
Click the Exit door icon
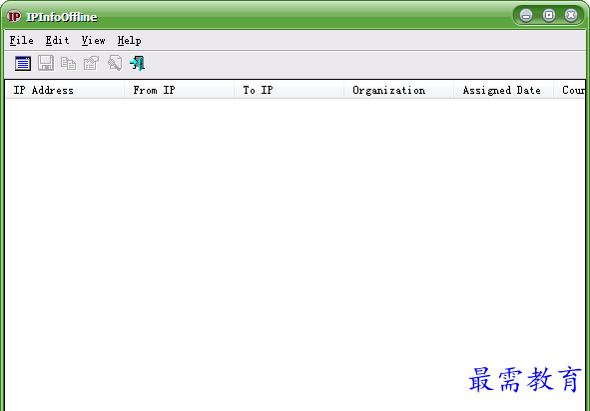138,63
